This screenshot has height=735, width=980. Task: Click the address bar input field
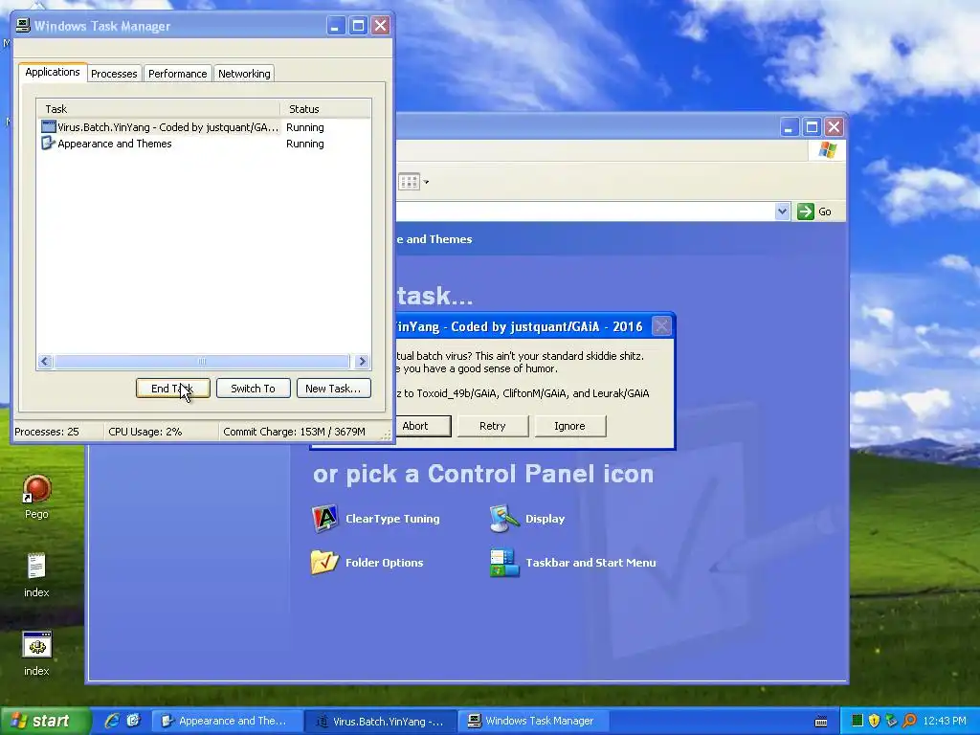point(585,212)
